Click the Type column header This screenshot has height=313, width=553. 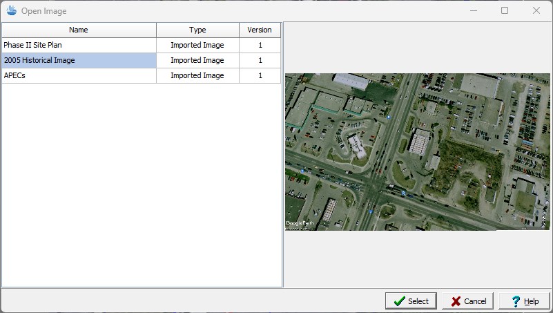point(197,30)
